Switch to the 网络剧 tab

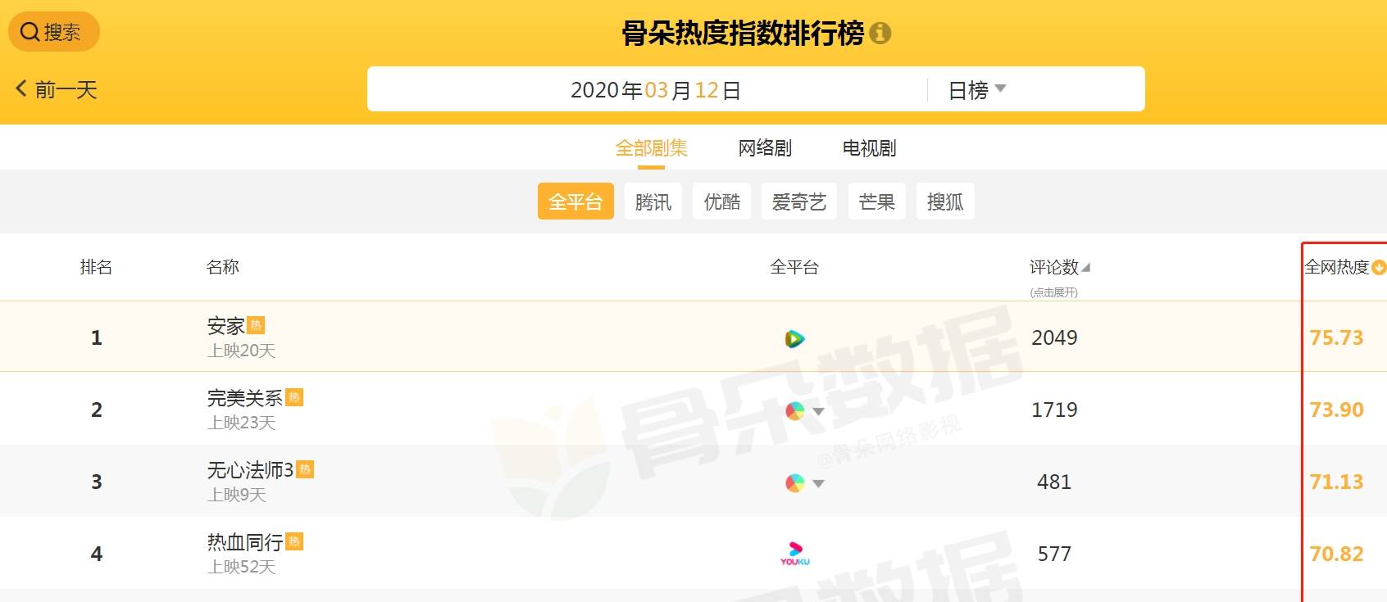(765, 148)
